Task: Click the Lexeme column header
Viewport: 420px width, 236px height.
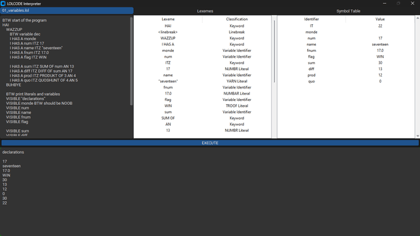Action: click(x=168, y=19)
